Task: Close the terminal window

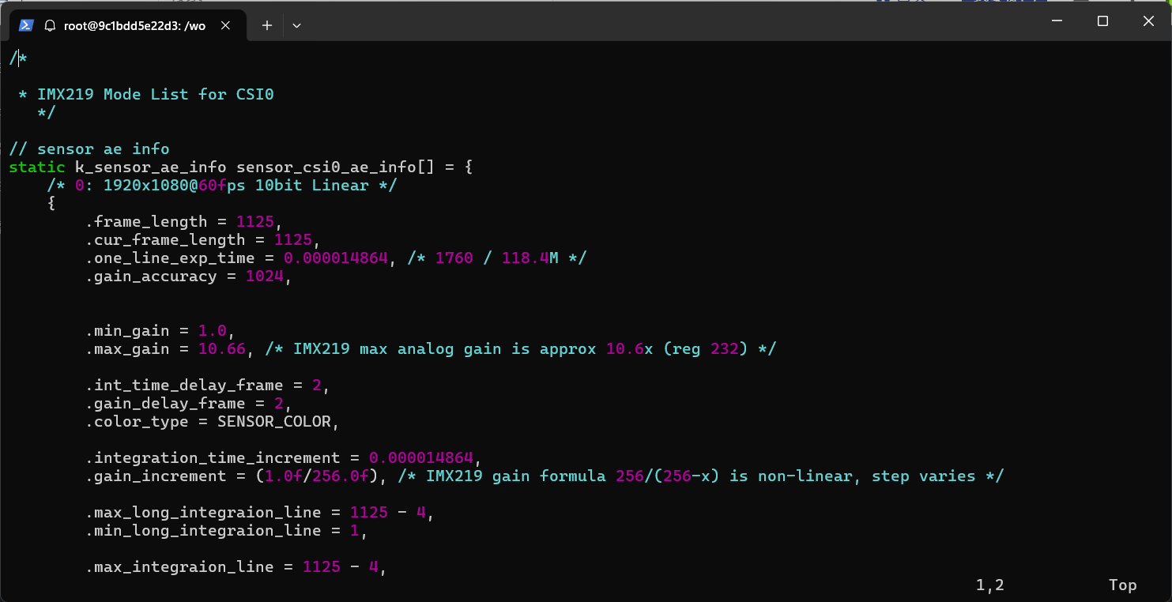Action: point(1148,21)
